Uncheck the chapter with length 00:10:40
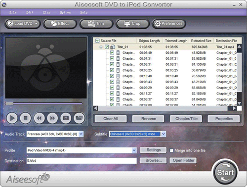 click(x=112, y=76)
